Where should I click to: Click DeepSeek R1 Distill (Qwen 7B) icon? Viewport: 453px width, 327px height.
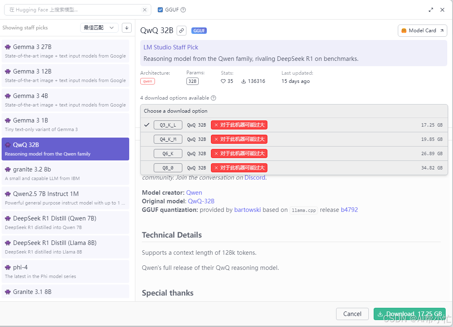8,218
